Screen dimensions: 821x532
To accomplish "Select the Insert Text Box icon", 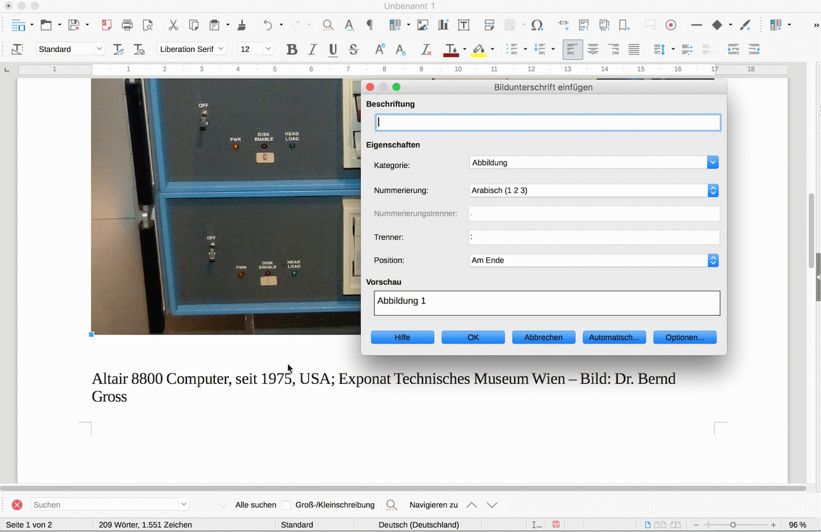I will [x=463, y=25].
